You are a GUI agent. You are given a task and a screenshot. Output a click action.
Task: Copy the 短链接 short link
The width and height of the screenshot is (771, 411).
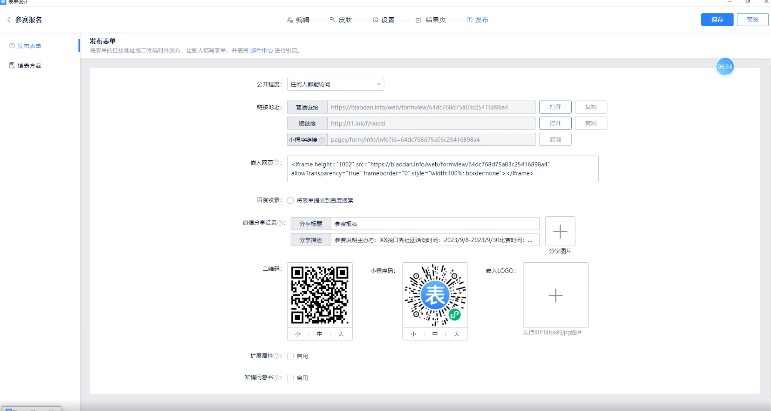(x=591, y=123)
